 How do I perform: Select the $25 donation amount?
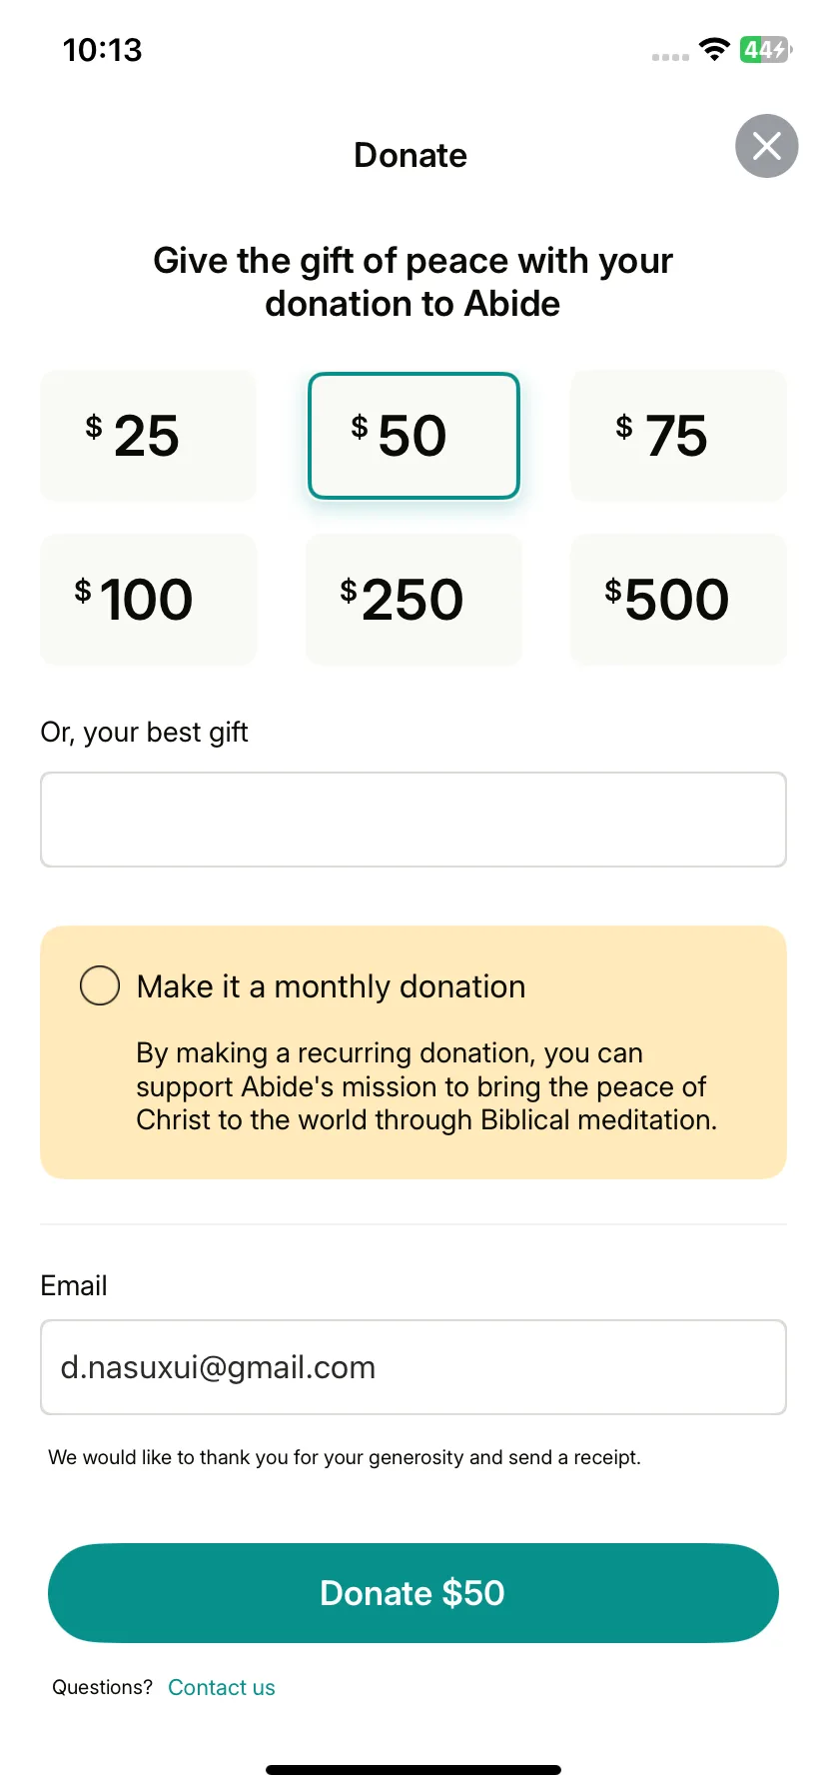pos(148,436)
